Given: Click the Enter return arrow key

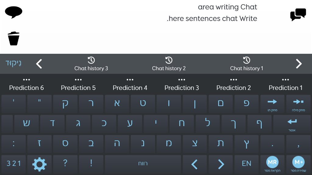Looking at the screenshot, I should pos(292,124).
